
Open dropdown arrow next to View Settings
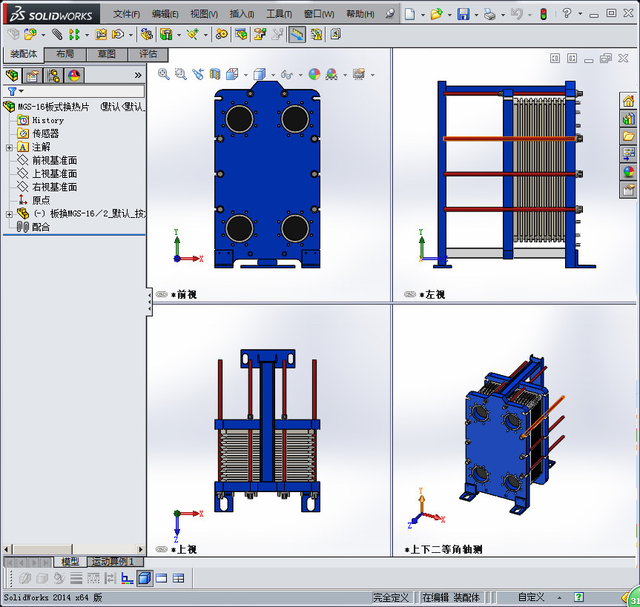372,75
